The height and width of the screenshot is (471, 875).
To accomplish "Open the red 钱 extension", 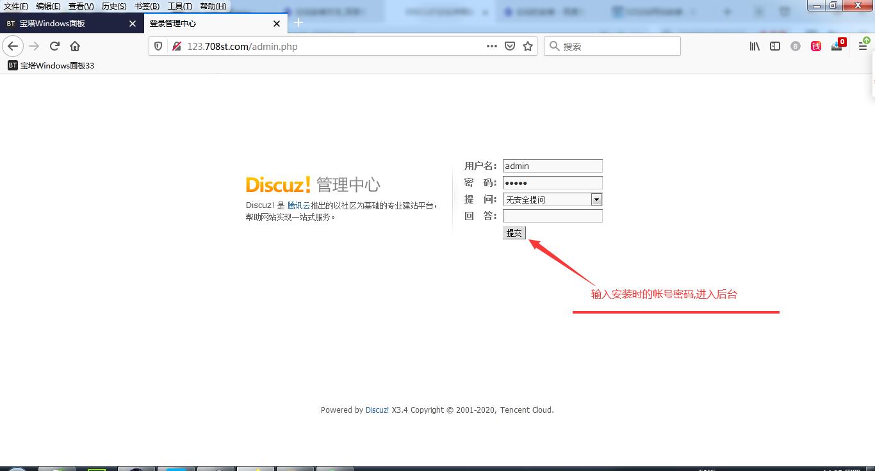I will click(x=816, y=46).
